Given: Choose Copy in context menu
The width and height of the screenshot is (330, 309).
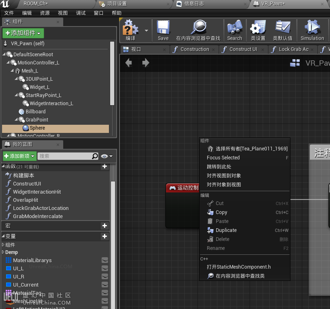Looking at the screenshot, I should click(x=245, y=212).
